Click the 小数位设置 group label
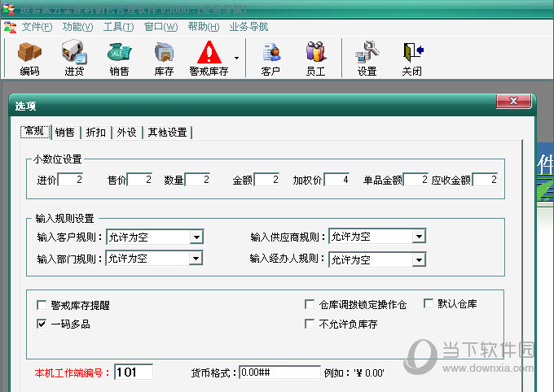 click(58, 159)
